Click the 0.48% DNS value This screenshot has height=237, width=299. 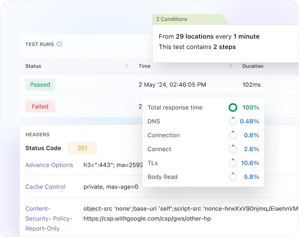click(x=249, y=121)
